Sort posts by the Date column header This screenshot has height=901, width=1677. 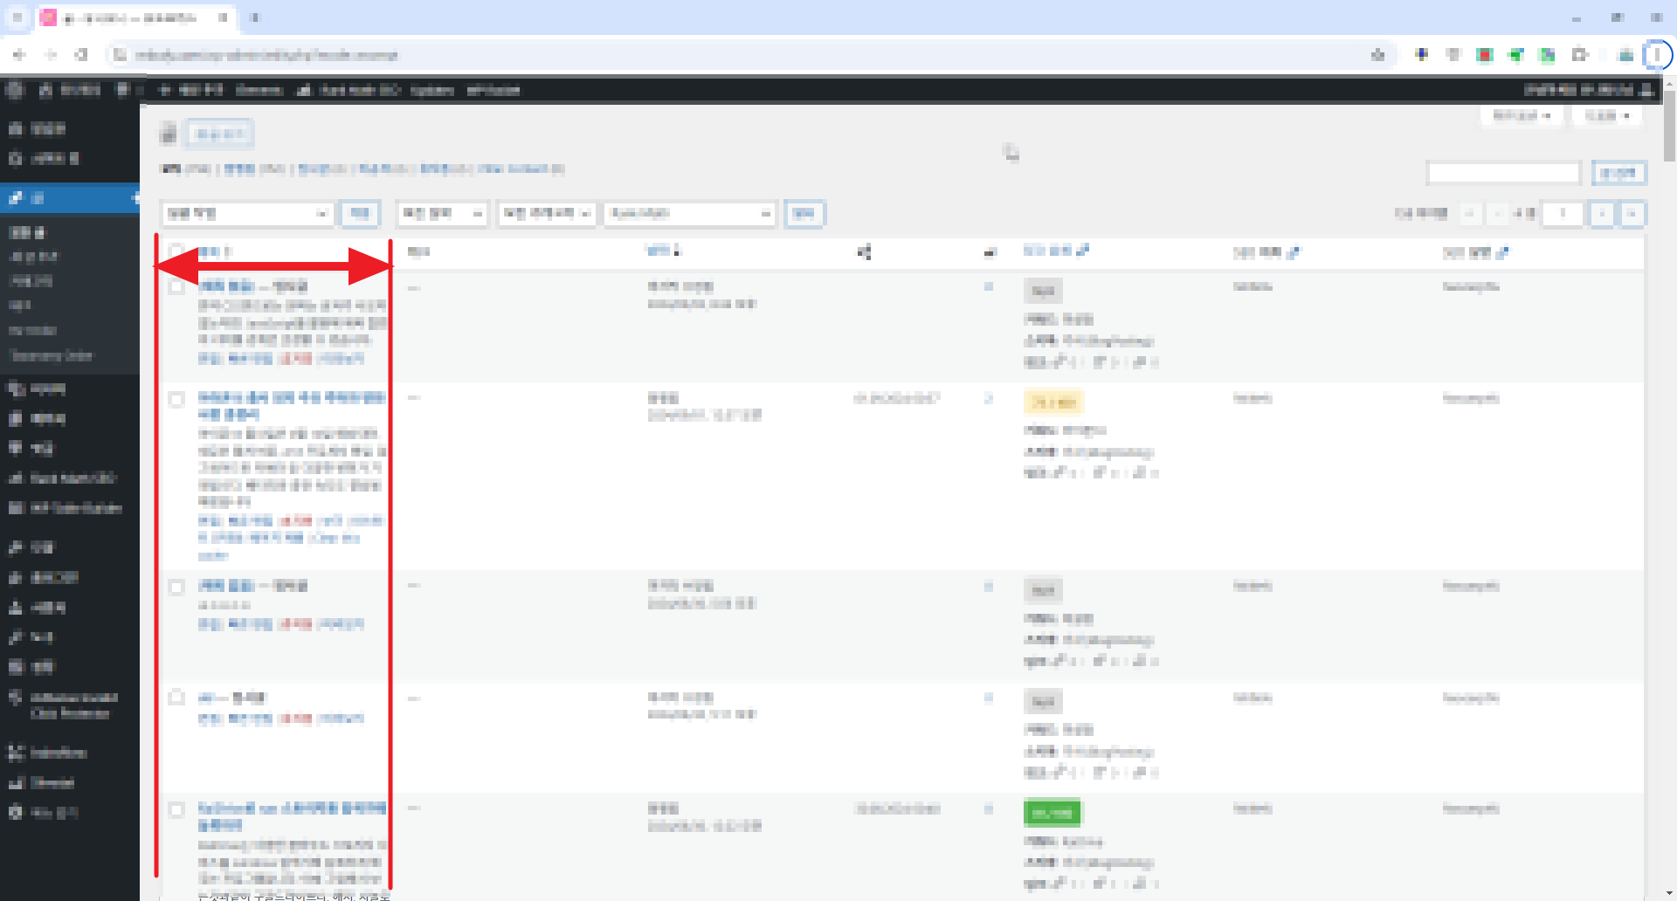(663, 251)
